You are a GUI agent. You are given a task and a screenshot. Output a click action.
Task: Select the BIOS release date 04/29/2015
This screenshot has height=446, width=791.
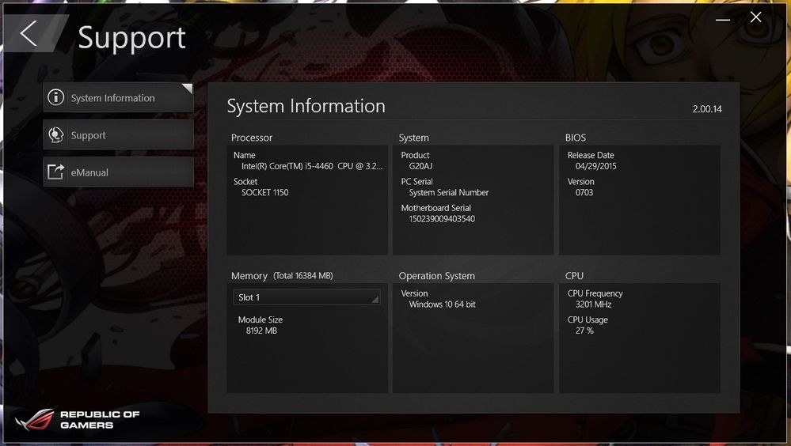coord(595,166)
